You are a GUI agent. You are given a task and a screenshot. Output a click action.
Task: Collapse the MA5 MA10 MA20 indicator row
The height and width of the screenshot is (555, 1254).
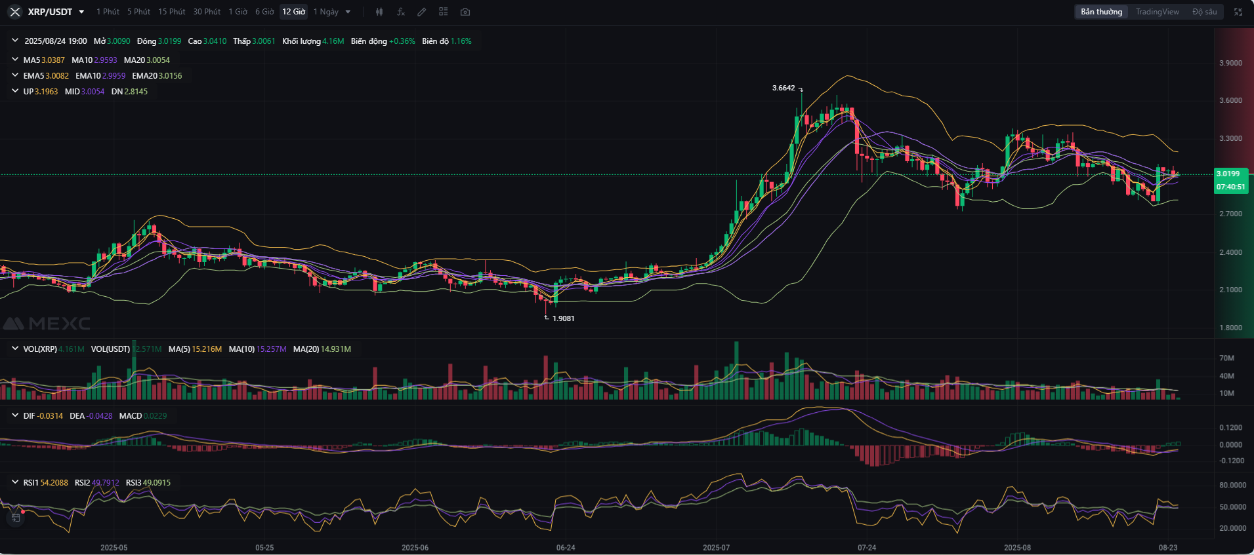click(15, 60)
